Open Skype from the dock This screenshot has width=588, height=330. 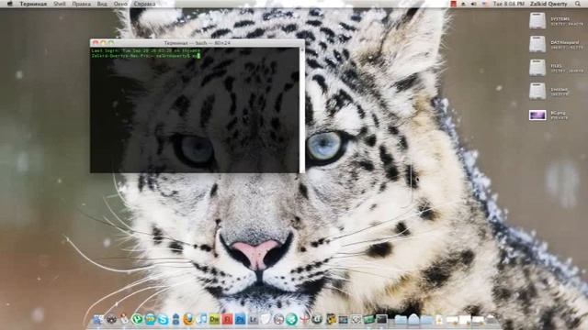164,319
